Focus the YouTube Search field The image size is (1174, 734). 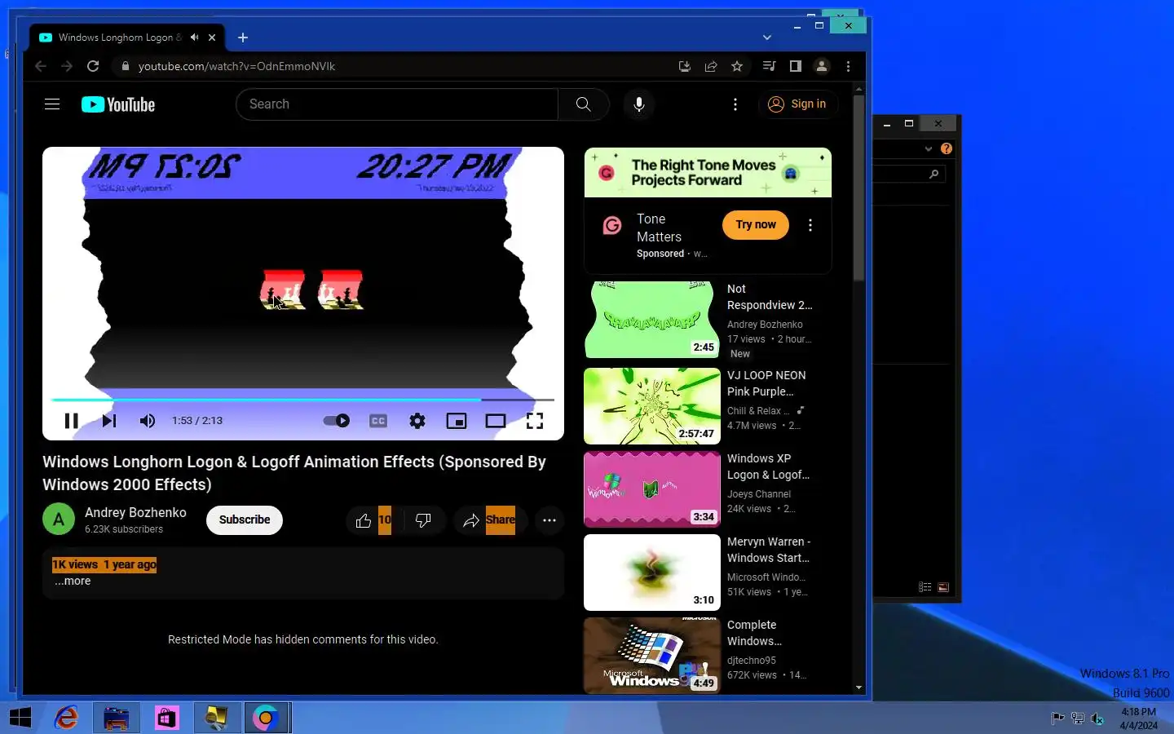pyautogui.click(x=397, y=104)
